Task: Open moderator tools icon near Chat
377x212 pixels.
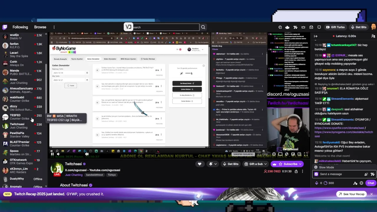Action: pos(355,183)
